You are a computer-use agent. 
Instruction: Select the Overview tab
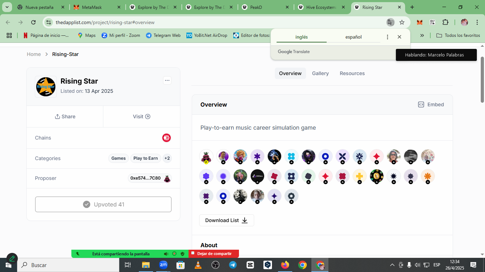pos(290,73)
